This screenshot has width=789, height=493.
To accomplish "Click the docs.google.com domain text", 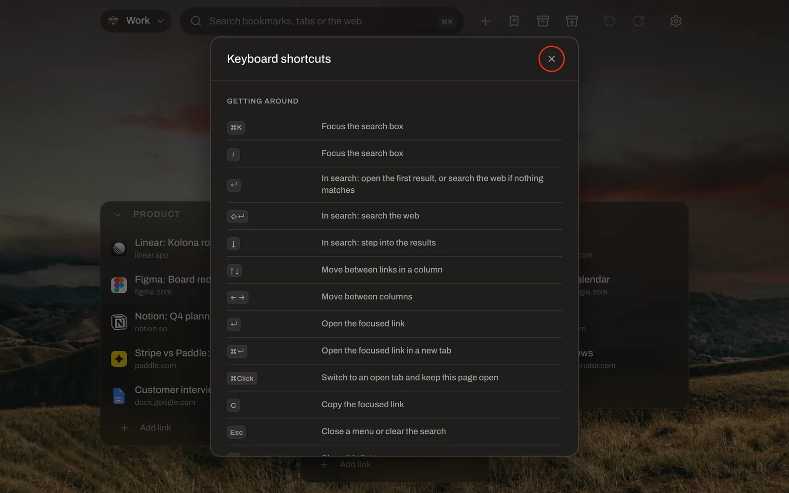I will click(x=165, y=402).
